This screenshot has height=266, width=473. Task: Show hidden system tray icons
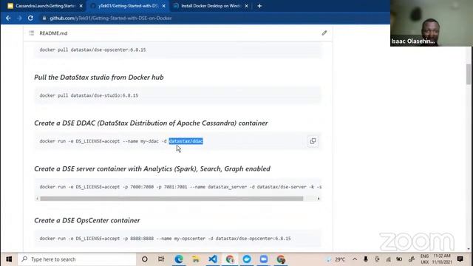[x=355, y=259]
